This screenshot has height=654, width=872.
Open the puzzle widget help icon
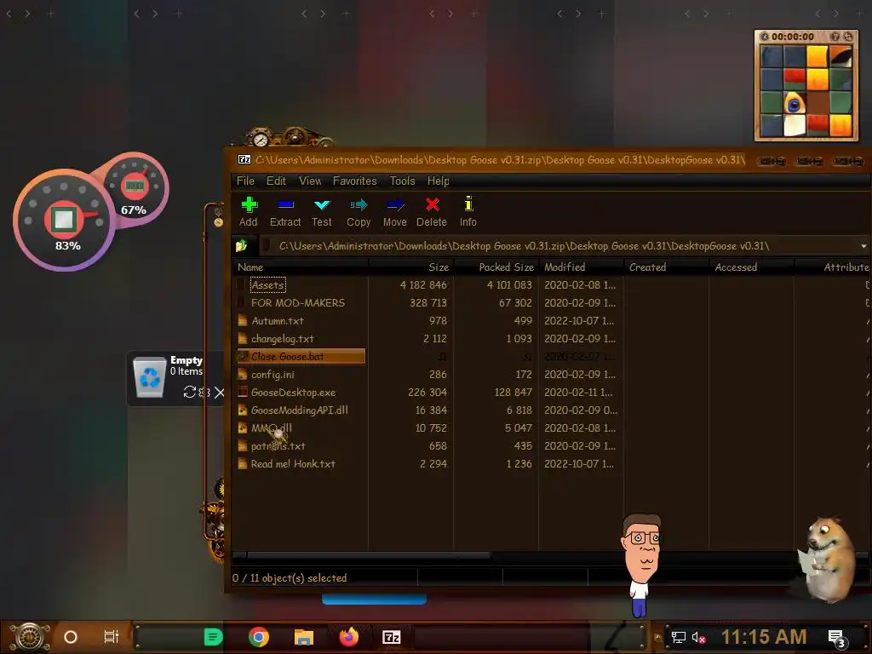click(x=835, y=37)
